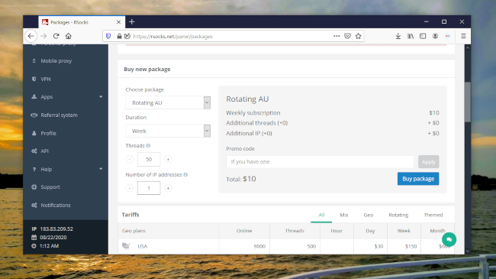Open Support in sidebar
The image size is (496, 279).
pos(50,187)
